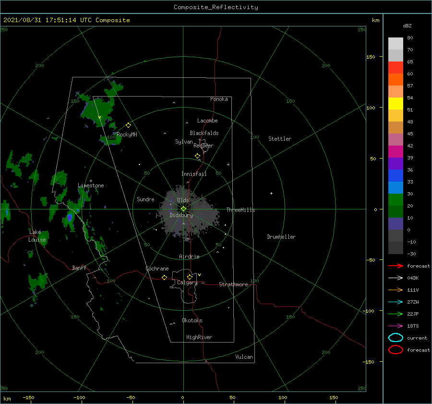Click the Calgary city label
This screenshot has width=432, height=404.
(x=187, y=282)
